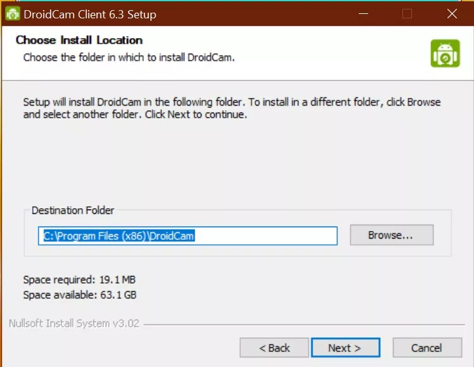Close the DroidCam Client Setup window

(x=451, y=13)
